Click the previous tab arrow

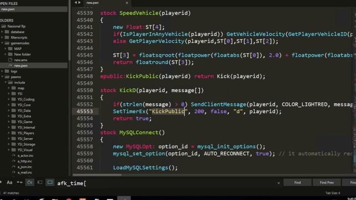(76, 2)
